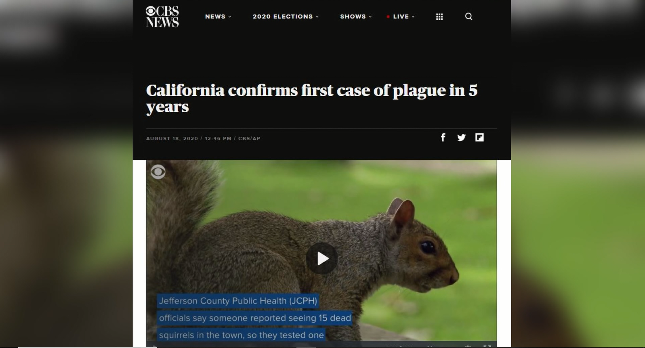Screen dimensions: 645x348
Task: Play the squirrel plague video
Action: coord(322,258)
